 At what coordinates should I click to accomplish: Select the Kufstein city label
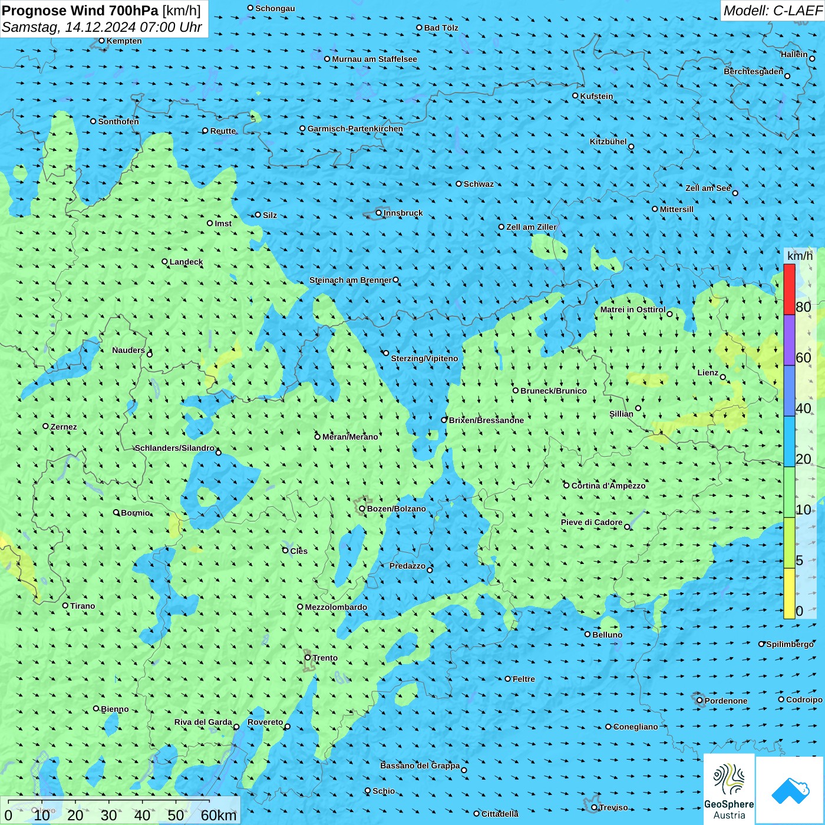[x=596, y=96]
